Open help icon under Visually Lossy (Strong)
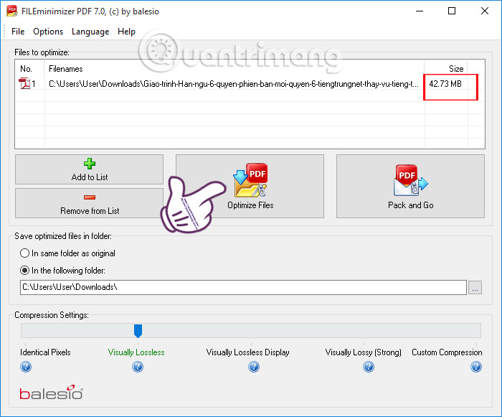The image size is (502, 417). coord(369,366)
